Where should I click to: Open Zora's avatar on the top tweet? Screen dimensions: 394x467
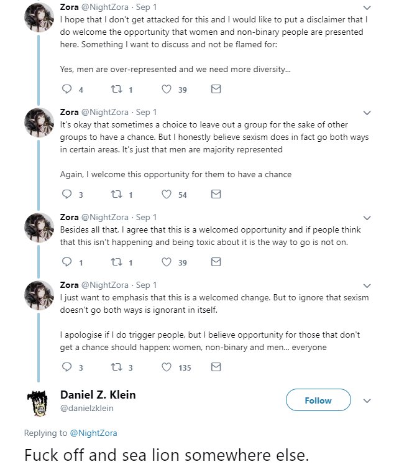39,17
